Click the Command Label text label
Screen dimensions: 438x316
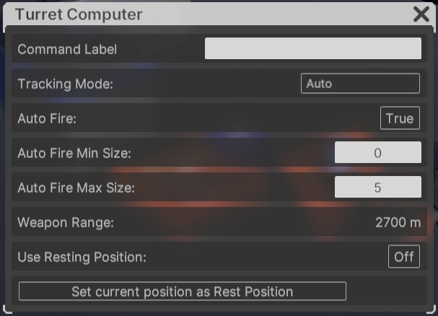click(x=67, y=50)
